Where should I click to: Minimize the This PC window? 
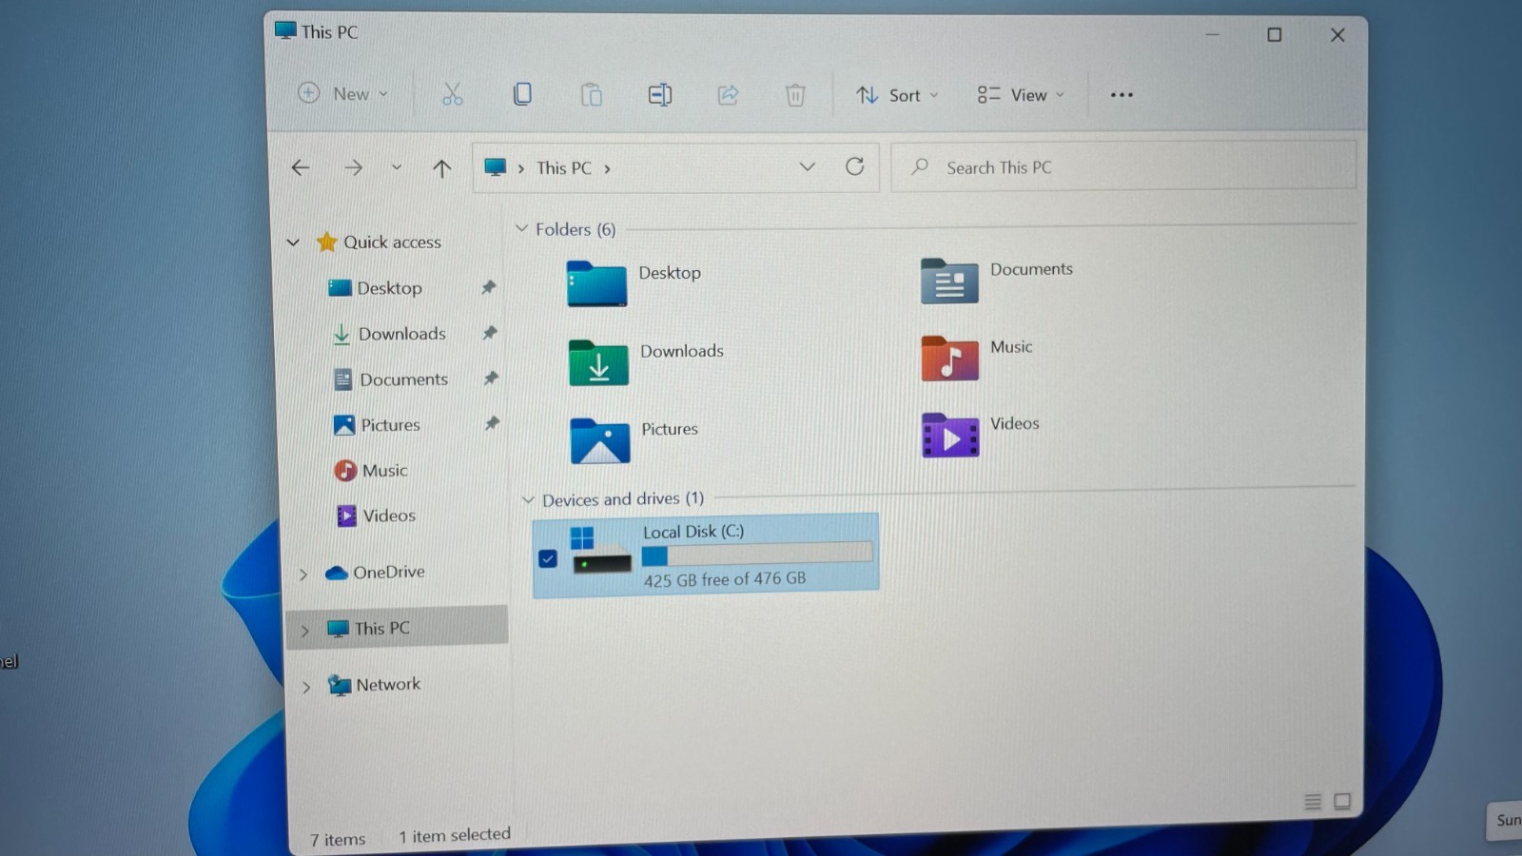tap(1212, 35)
